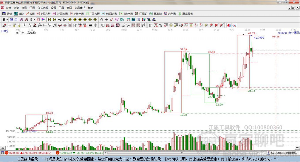The height and width of the screenshot is (162, 300).
Task: Jump to first bar with skip-start icon
Action: coord(49,20)
